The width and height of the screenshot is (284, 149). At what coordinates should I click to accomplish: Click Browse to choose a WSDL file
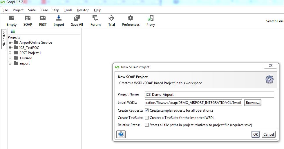[x=253, y=103]
